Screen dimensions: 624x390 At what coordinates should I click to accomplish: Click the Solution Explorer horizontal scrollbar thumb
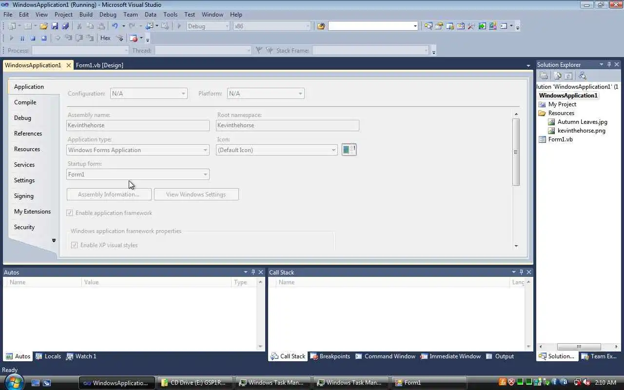point(579,347)
